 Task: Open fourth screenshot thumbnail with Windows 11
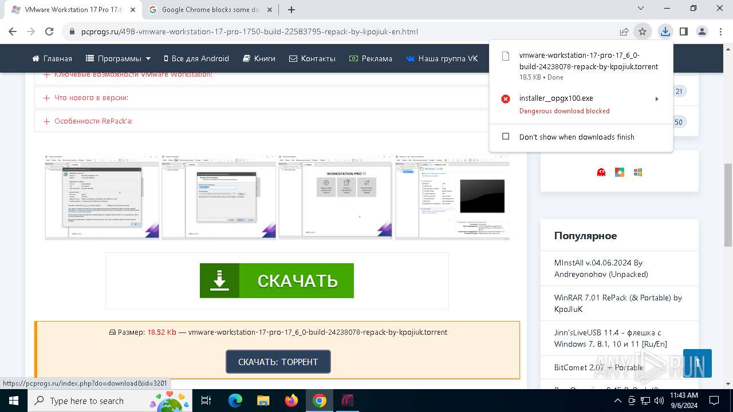[452, 197]
